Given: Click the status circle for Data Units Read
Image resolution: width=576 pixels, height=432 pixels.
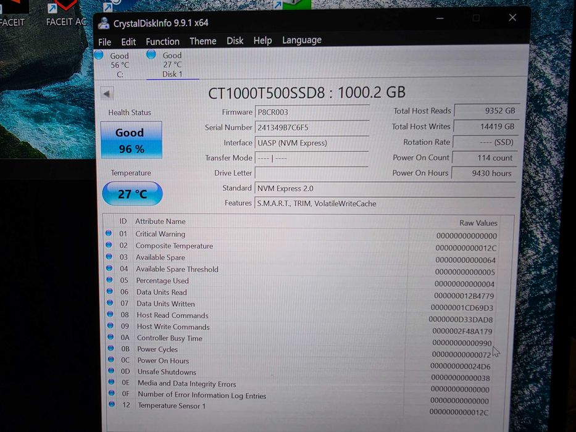Looking at the screenshot, I should point(110,291).
